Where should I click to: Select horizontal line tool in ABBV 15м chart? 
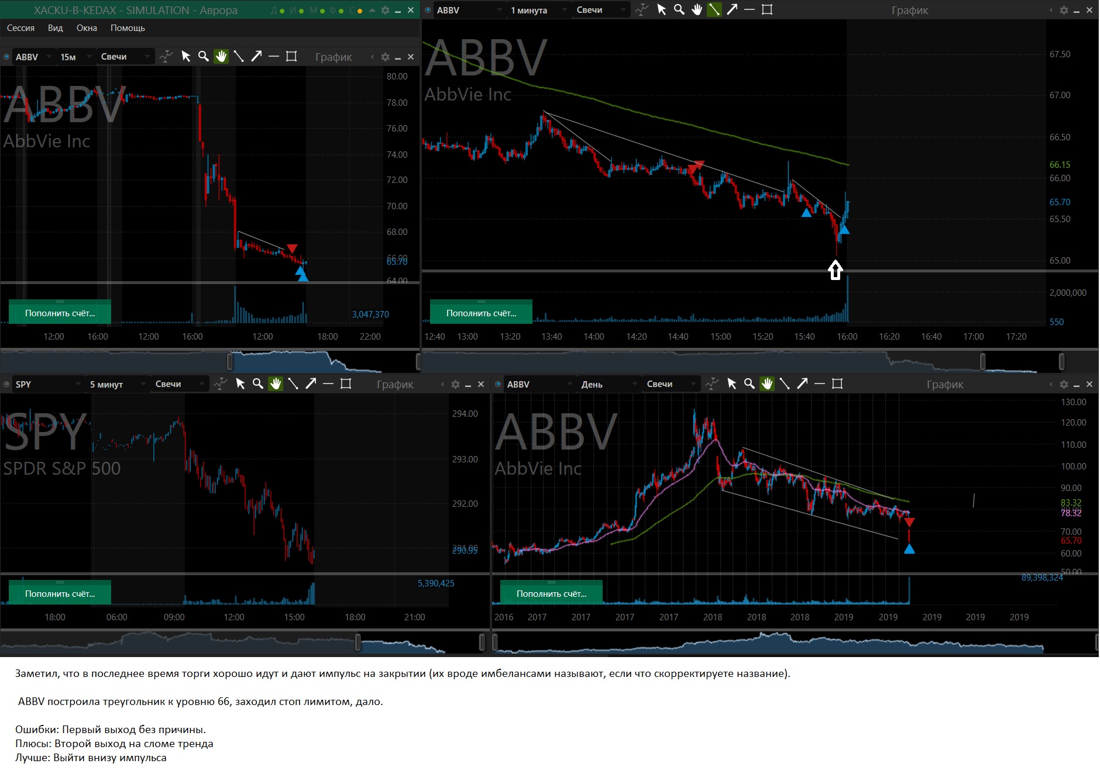pos(274,57)
